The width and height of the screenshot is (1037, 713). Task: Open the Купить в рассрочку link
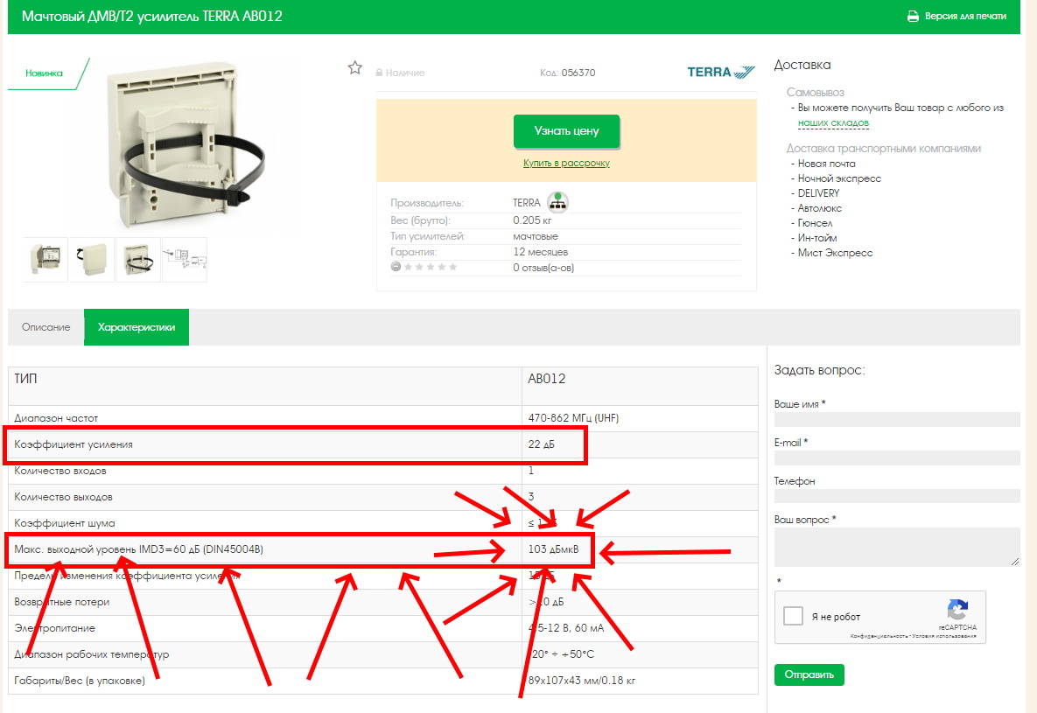[x=566, y=163]
